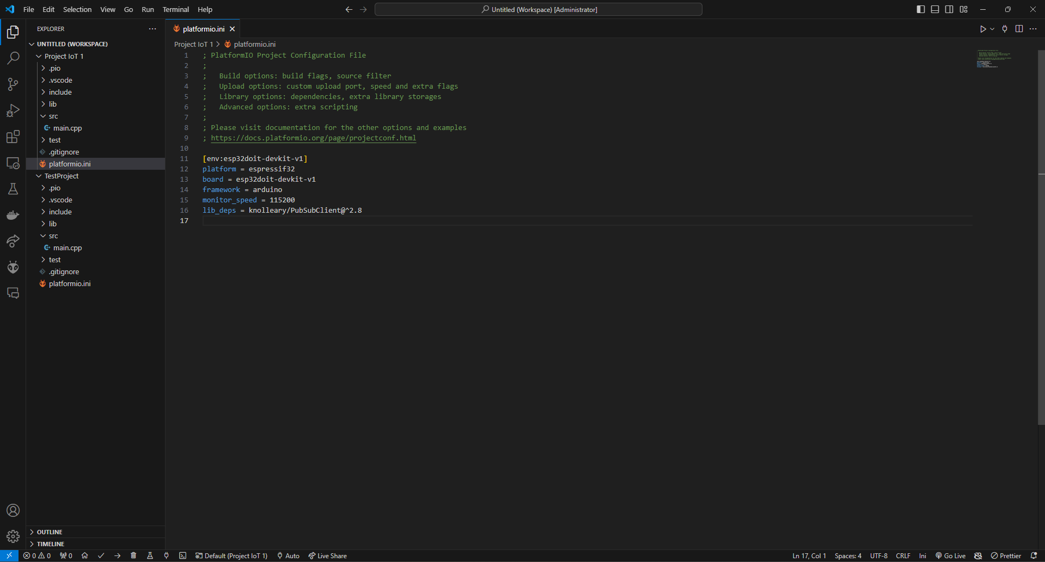Screen dimensions: 1045x562
Task: Click the command center search box
Action: [539, 9]
